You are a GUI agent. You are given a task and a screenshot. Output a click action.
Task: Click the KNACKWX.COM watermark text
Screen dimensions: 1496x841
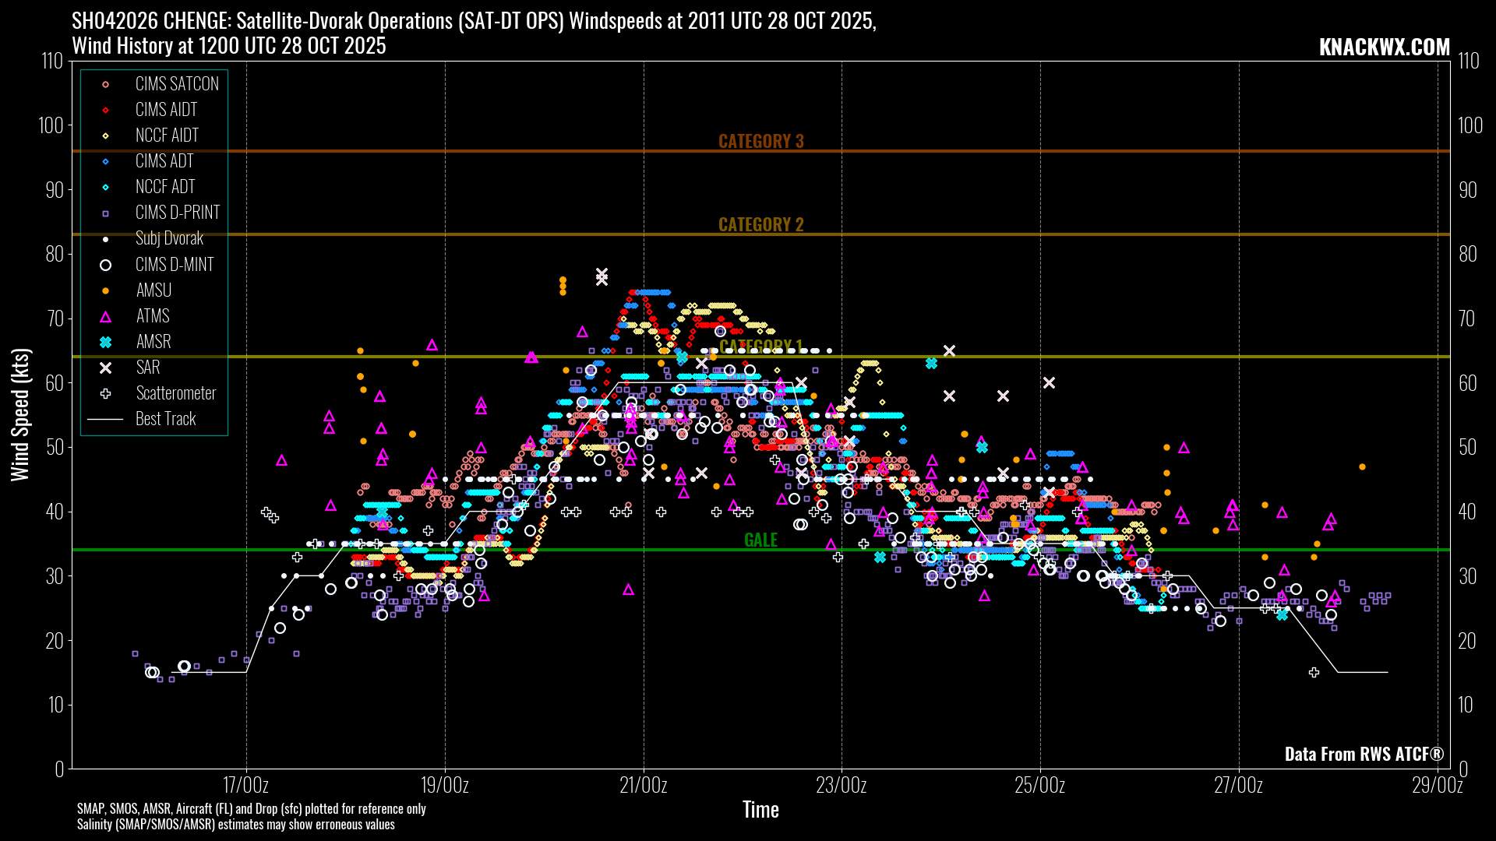(1384, 47)
